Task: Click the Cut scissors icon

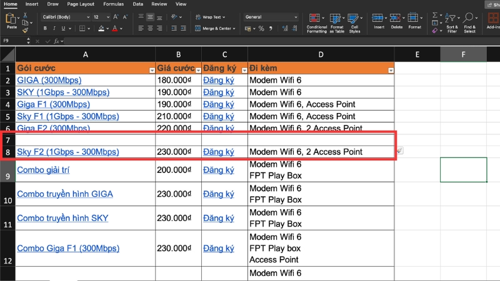Action: 26,16
